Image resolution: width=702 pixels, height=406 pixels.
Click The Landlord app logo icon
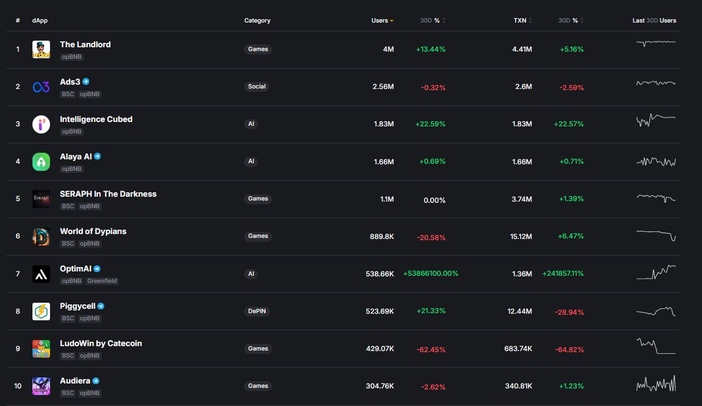[41, 49]
